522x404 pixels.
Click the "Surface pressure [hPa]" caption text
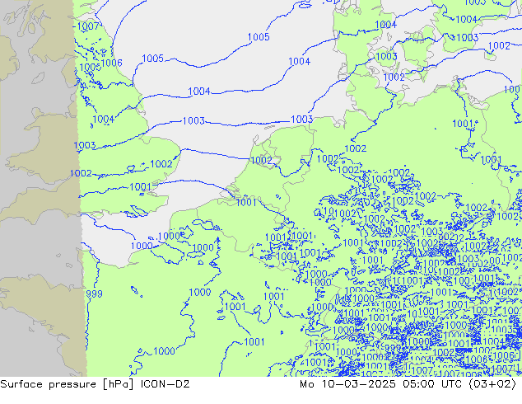(68, 384)
